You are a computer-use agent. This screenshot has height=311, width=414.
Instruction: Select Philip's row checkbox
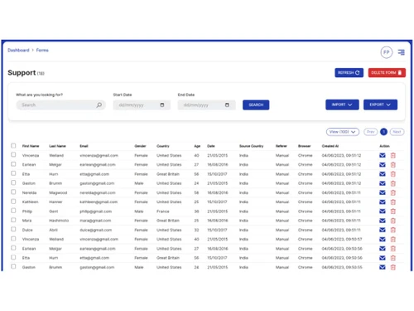(13, 211)
